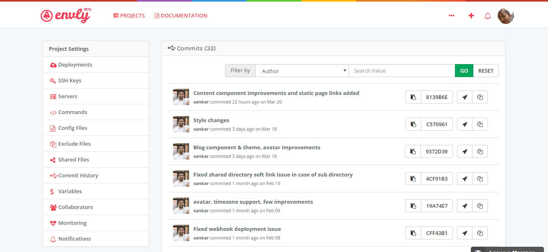Go to Servers settings
The height and width of the screenshot is (252, 548).
96,96
